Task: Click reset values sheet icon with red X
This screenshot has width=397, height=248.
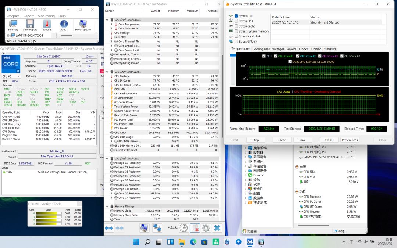Action: 195,228
